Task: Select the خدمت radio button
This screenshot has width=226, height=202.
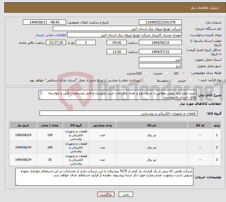Action: tap(167, 73)
